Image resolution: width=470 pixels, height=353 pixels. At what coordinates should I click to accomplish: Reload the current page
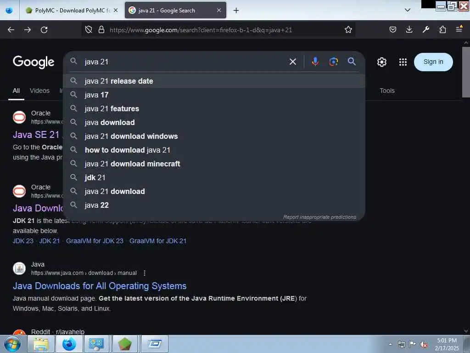44,30
